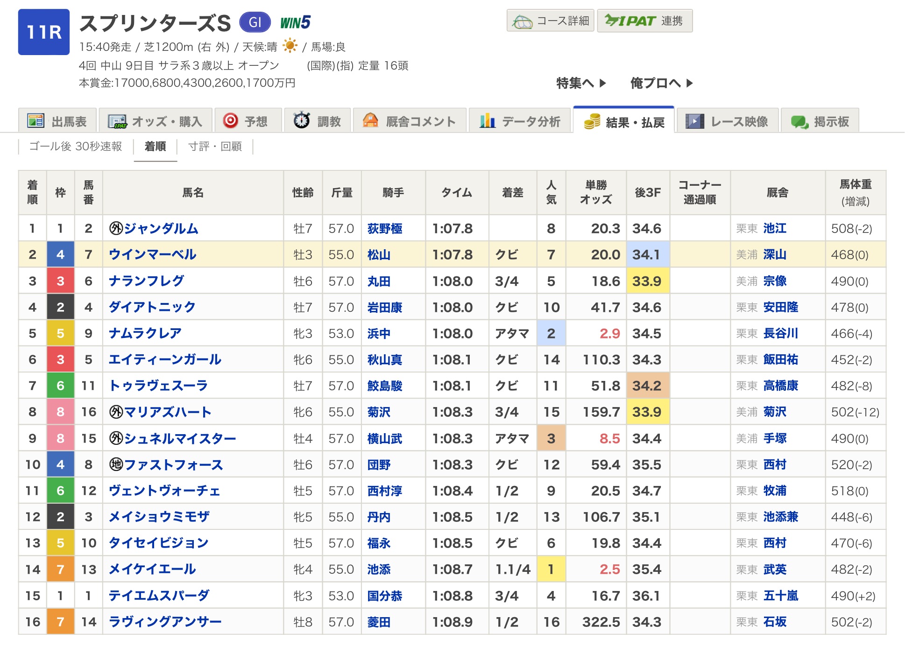
Task: Click ナランフレグ's yellow 33.9 final-3F cell
Action: (x=648, y=281)
